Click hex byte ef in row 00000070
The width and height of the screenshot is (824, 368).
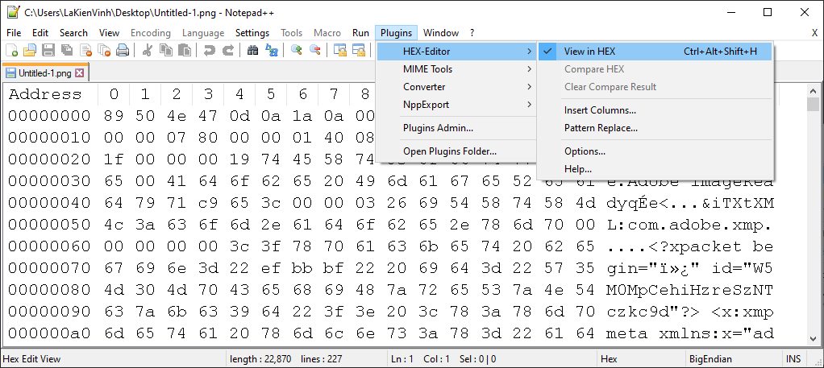click(271, 267)
